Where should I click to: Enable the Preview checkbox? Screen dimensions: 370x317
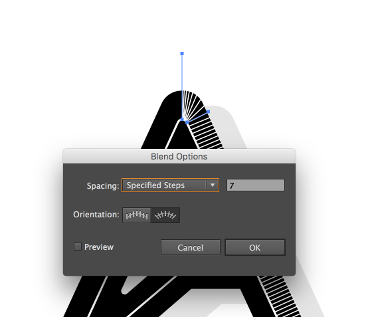(78, 247)
